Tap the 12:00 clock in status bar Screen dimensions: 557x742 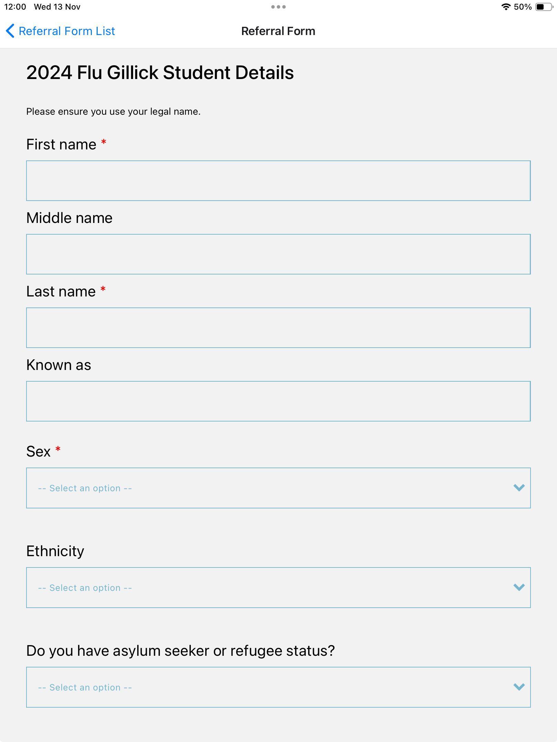[x=15, y=7]
